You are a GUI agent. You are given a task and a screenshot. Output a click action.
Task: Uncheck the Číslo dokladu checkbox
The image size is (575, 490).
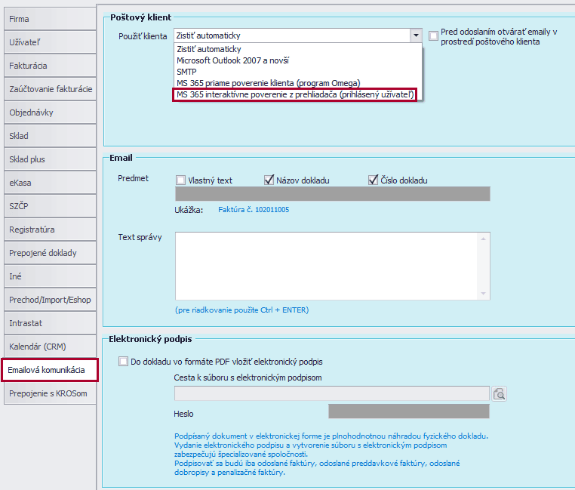pyautogui.click(x=373, y=180)
